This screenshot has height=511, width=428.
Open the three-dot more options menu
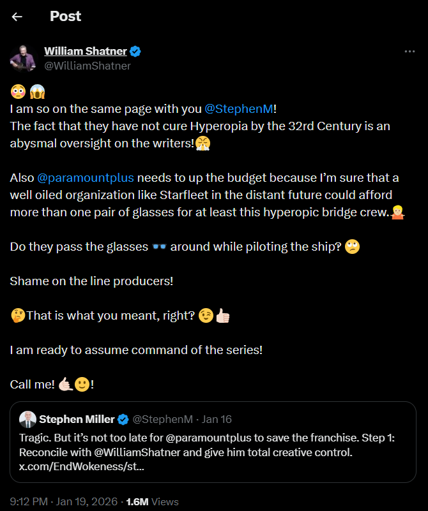409,52
